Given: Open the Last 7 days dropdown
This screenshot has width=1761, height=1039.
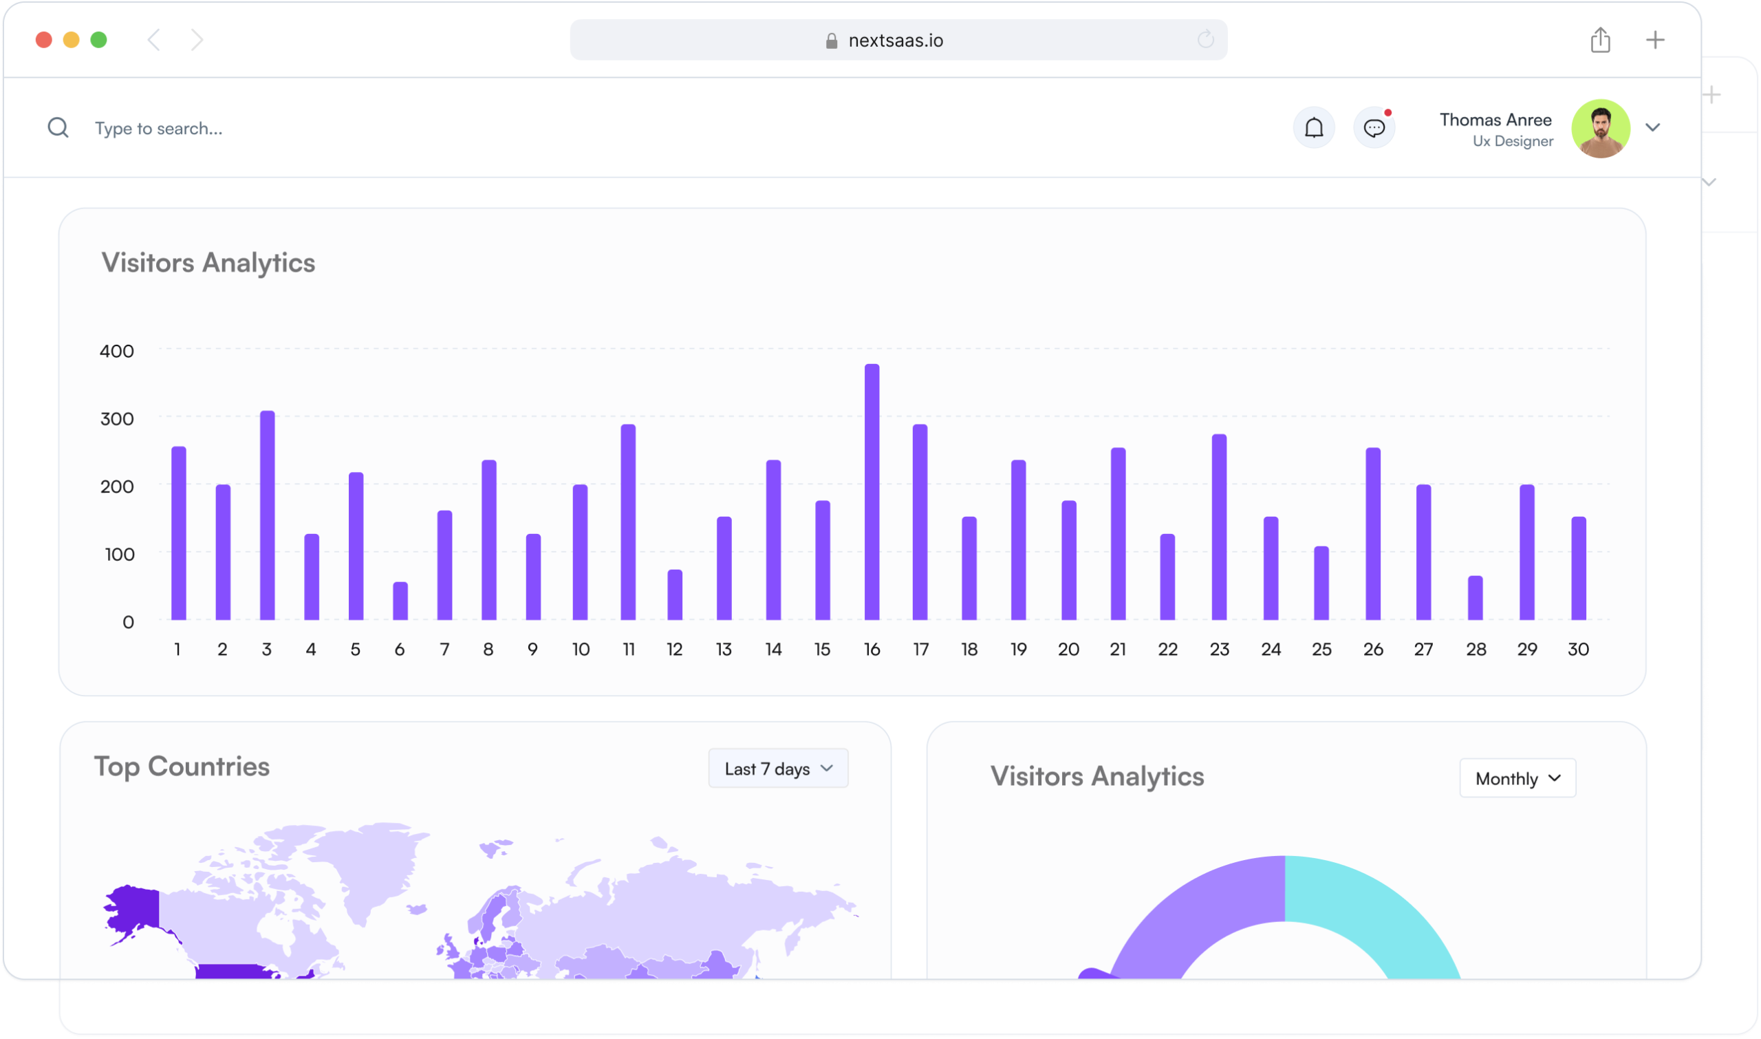Looking at the screenshot, I should (x=777, y=769).
